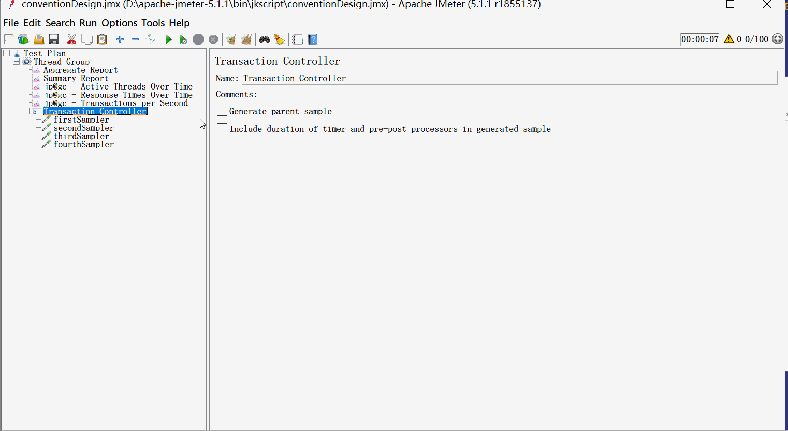
Task: Check Include duration of timer option
Action: coord(222,128)
